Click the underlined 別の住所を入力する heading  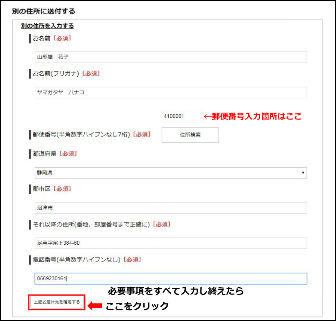(47, 26)
